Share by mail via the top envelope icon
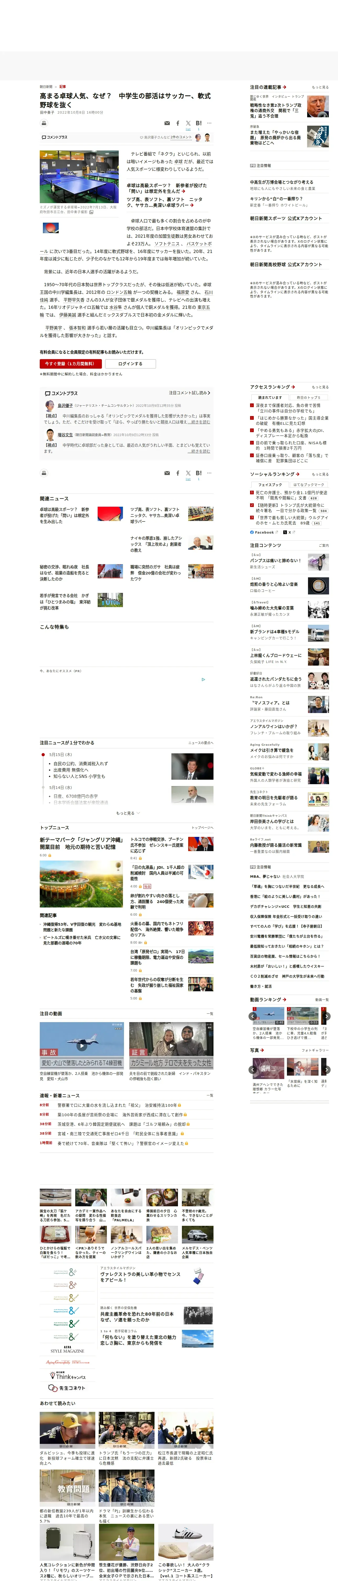 [x=167, y=123]
